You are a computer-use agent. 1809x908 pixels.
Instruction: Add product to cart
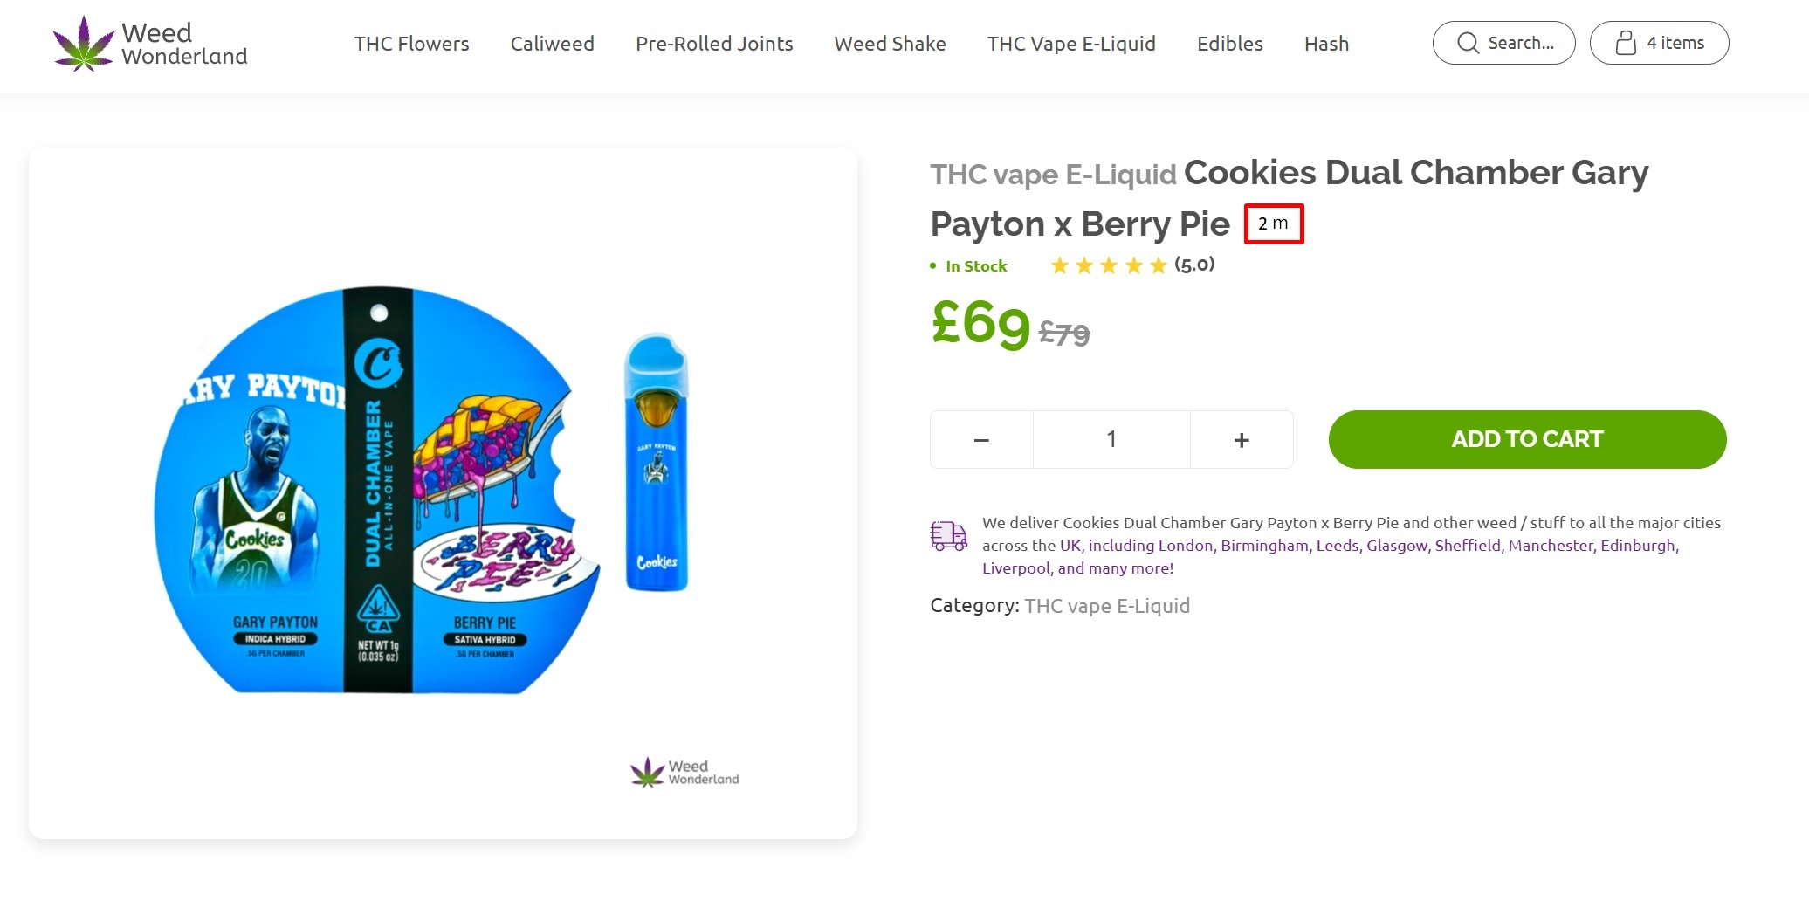point(1527,439)
